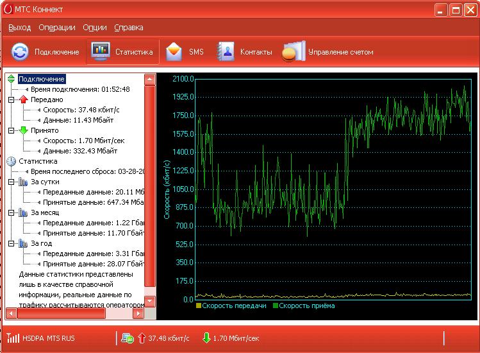This screenshot has height=353, width=480.
Task: Collapse the За сутки statistics node
Action: 12,182
